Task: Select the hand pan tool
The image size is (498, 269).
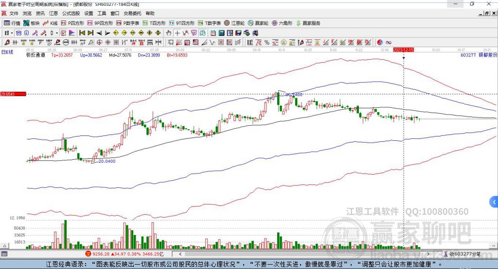Action: [x=169, y=33]
